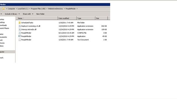Select PeopleMinder dated 1/18/2011 7:49 AM
177x99 pixels.
click(26, 40)
